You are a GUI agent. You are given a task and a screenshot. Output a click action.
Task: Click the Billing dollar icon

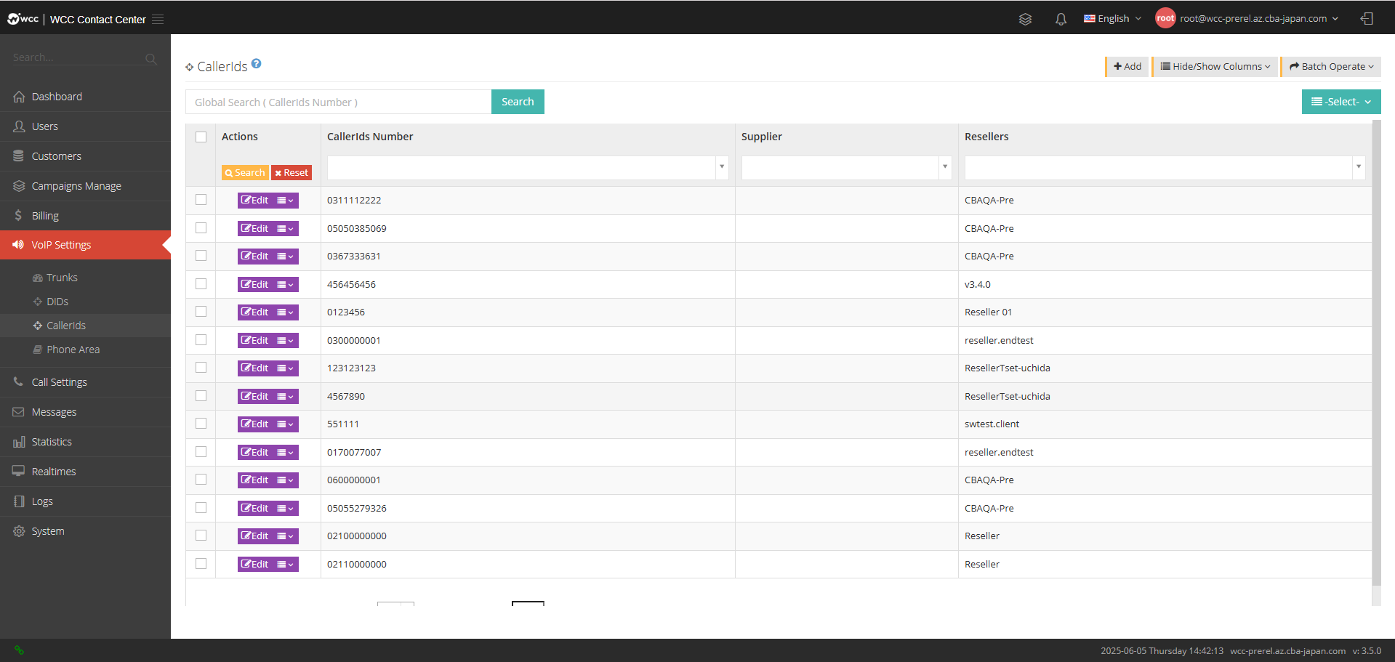click(18, 216)
